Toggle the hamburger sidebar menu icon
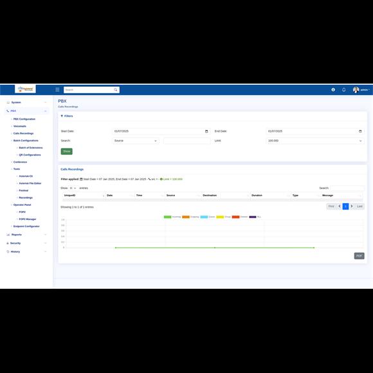373x373 pixels. [x=57, y=89]
